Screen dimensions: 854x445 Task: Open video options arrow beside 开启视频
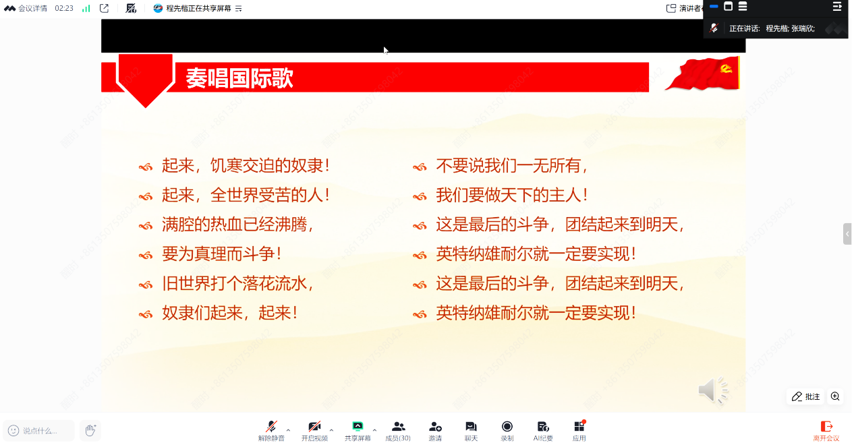click(x=331, y=429)
